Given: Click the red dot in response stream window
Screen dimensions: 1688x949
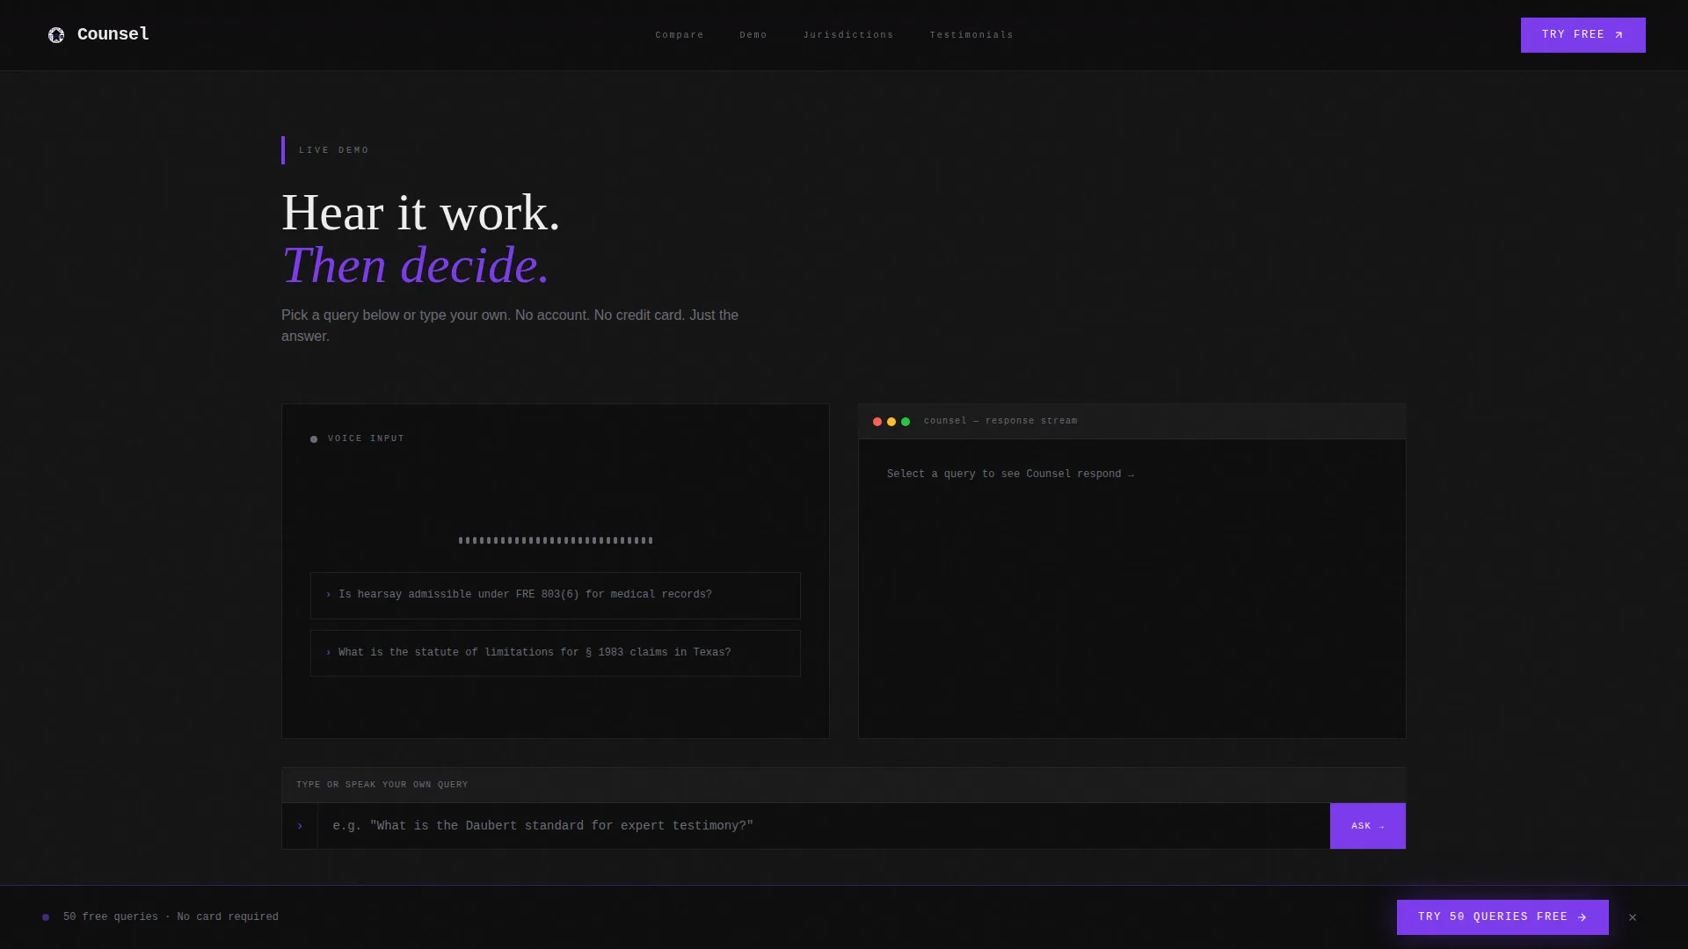Looking at the screenshot, I should point(877,422).
